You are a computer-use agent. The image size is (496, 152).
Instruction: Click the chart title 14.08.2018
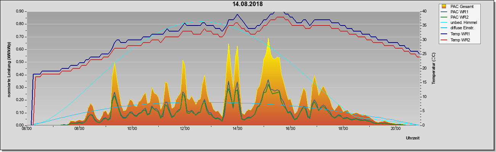point(248,4)
